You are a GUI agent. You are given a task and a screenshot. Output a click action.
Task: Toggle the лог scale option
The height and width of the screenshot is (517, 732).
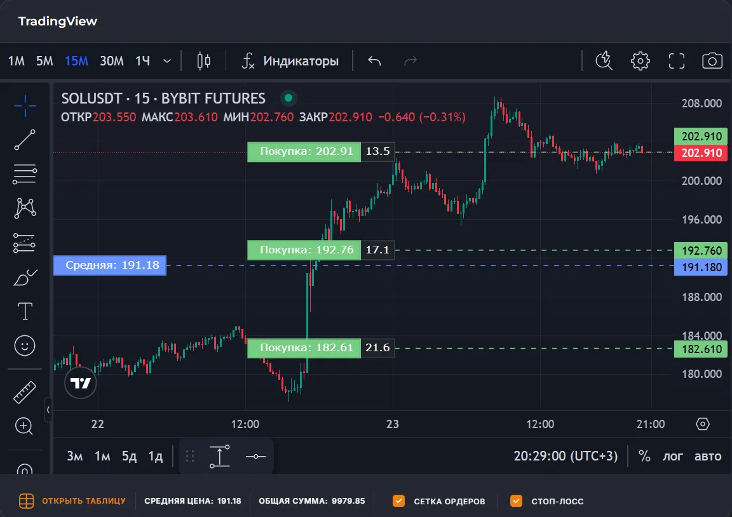pos(673,456)
